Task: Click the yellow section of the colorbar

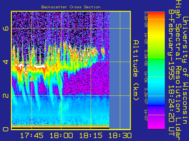Action: (x=156, y=36)
